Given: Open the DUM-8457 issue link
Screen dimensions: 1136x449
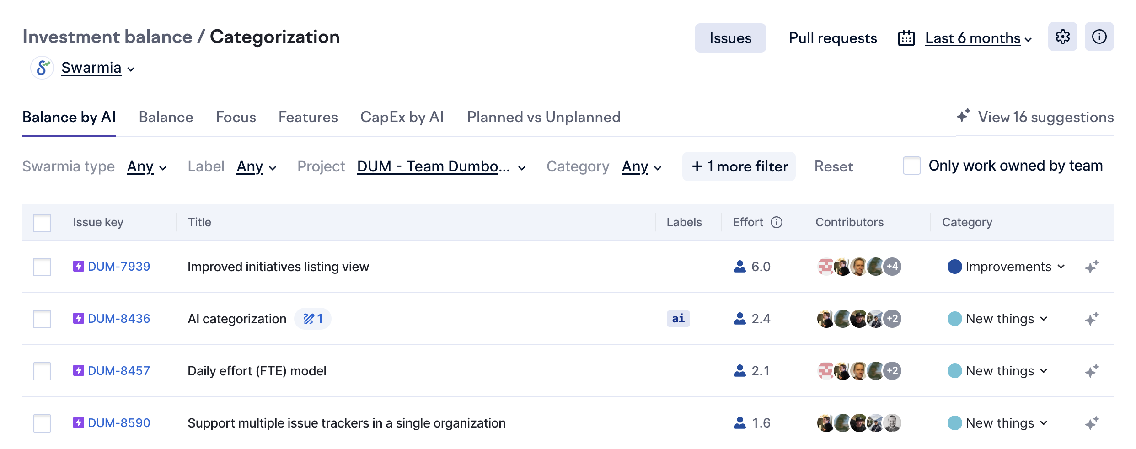Looking at the screenshot, I should coord(118,371).
